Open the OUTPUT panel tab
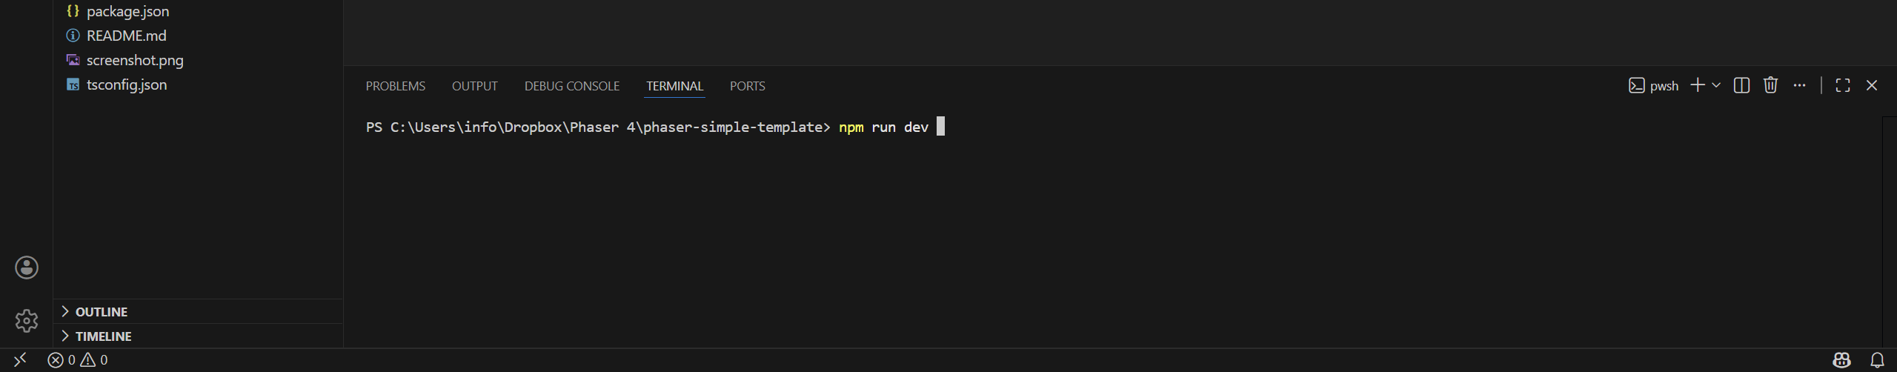The width and height of the screenshot is (1897, 372). pos(474,87)
